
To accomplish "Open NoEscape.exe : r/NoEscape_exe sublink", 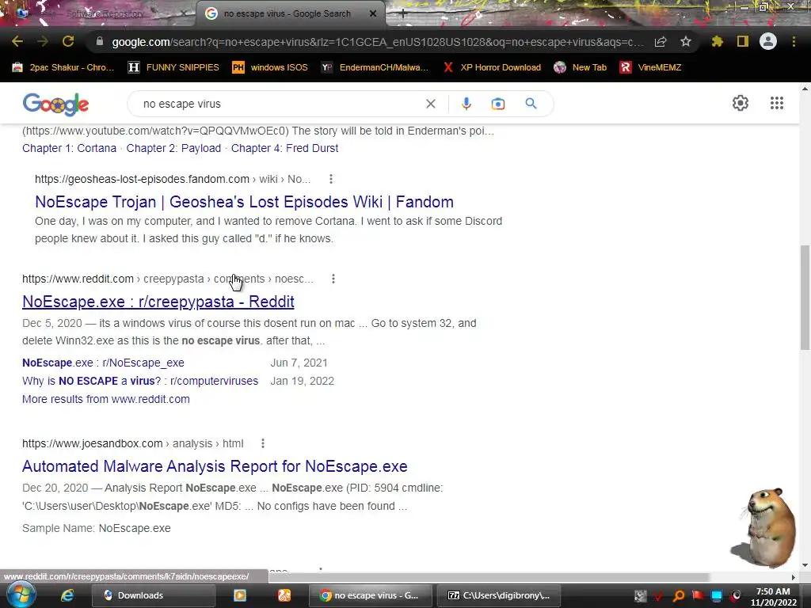I will 103,363.
